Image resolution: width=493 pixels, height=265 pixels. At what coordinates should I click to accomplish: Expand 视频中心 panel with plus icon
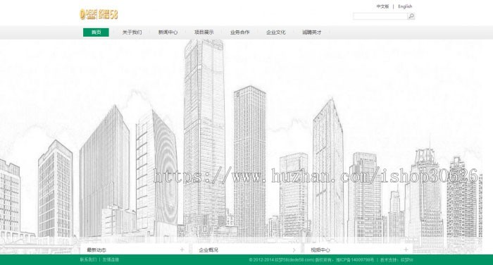point(406,249)
